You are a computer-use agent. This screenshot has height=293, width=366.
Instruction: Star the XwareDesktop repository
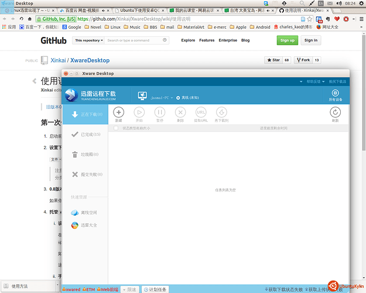tap(273, 60)
